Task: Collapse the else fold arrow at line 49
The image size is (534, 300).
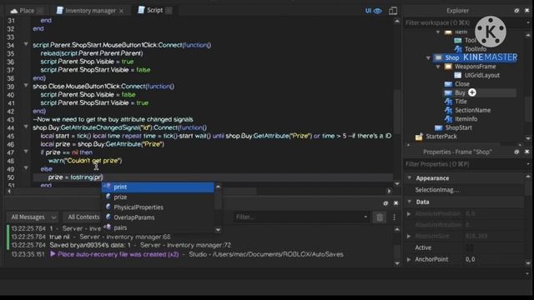Action: click(x=26, y=168)
